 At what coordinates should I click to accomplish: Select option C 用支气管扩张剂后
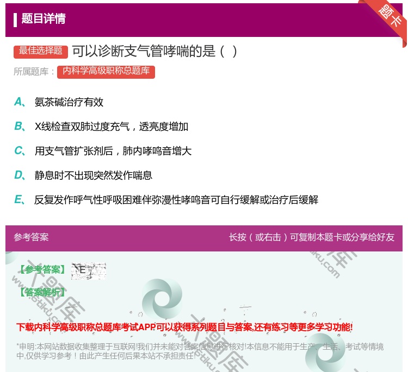103,151
